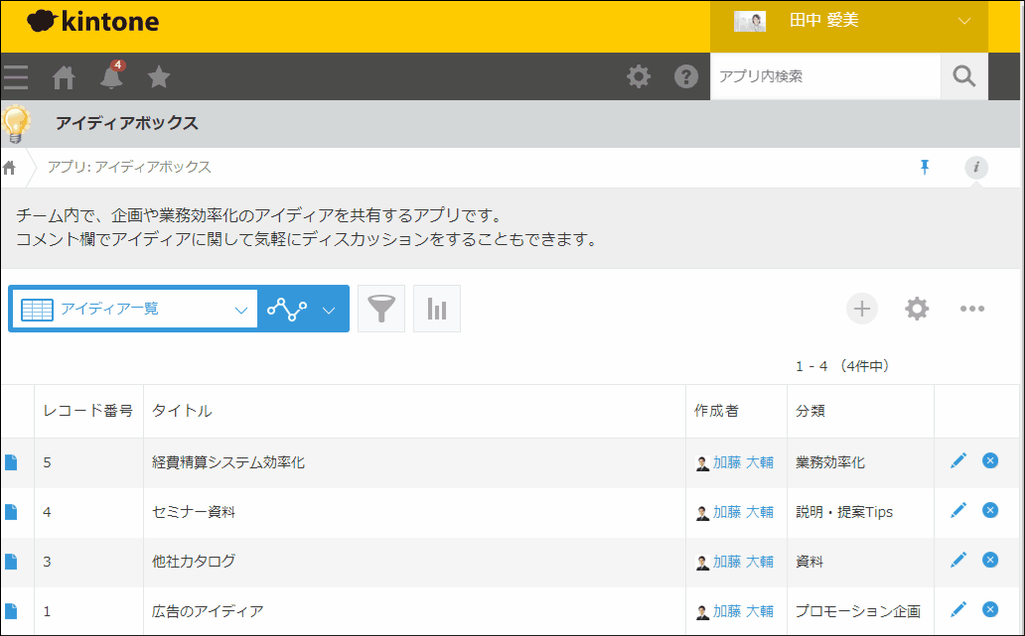
Task: Open the アイディア一覧 view dropdown
Action: [x=134, y=309]
